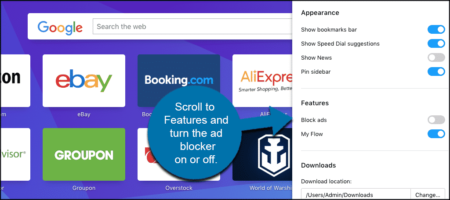Image resolution: width=450 pixels, height=200 pixels.
Task: Click the Overstock label text
Action: click(x=179, y=188)
